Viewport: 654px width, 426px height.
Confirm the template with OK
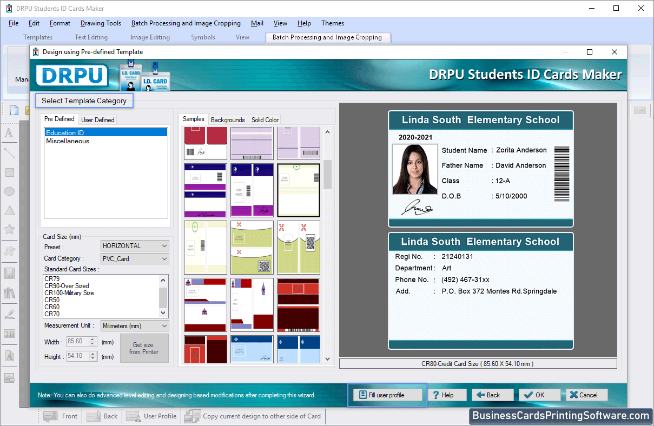coord(539,395)
